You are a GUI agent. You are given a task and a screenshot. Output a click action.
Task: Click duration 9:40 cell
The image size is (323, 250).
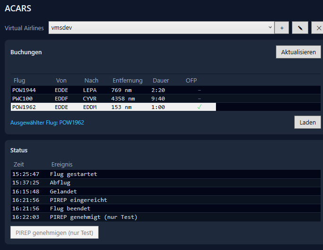158,99
